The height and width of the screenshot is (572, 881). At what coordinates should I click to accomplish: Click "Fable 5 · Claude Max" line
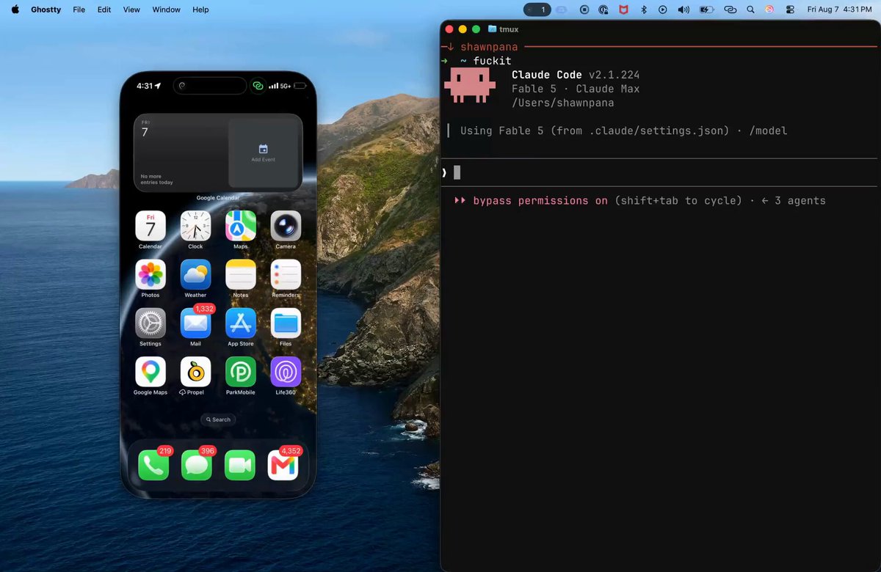click(x=576, y=89)
